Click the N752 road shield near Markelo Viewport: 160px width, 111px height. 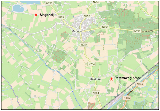tap(87, 16)
